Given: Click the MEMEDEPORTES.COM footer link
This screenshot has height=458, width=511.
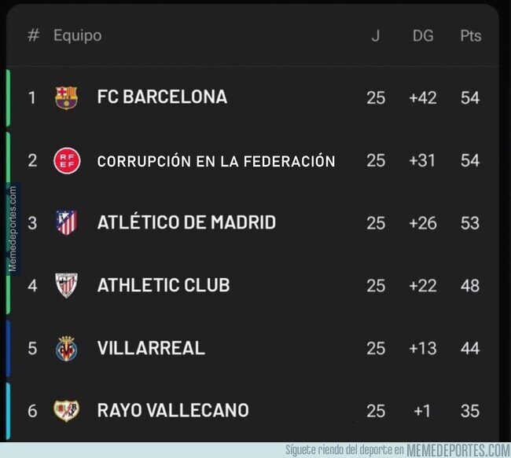Looking at the screenshot, I should click(458, 450).
